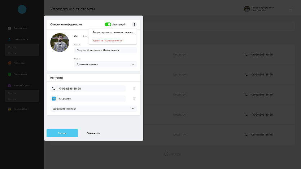Click the ФИО field with Петров Константин Николаевич

coord(105,50)
